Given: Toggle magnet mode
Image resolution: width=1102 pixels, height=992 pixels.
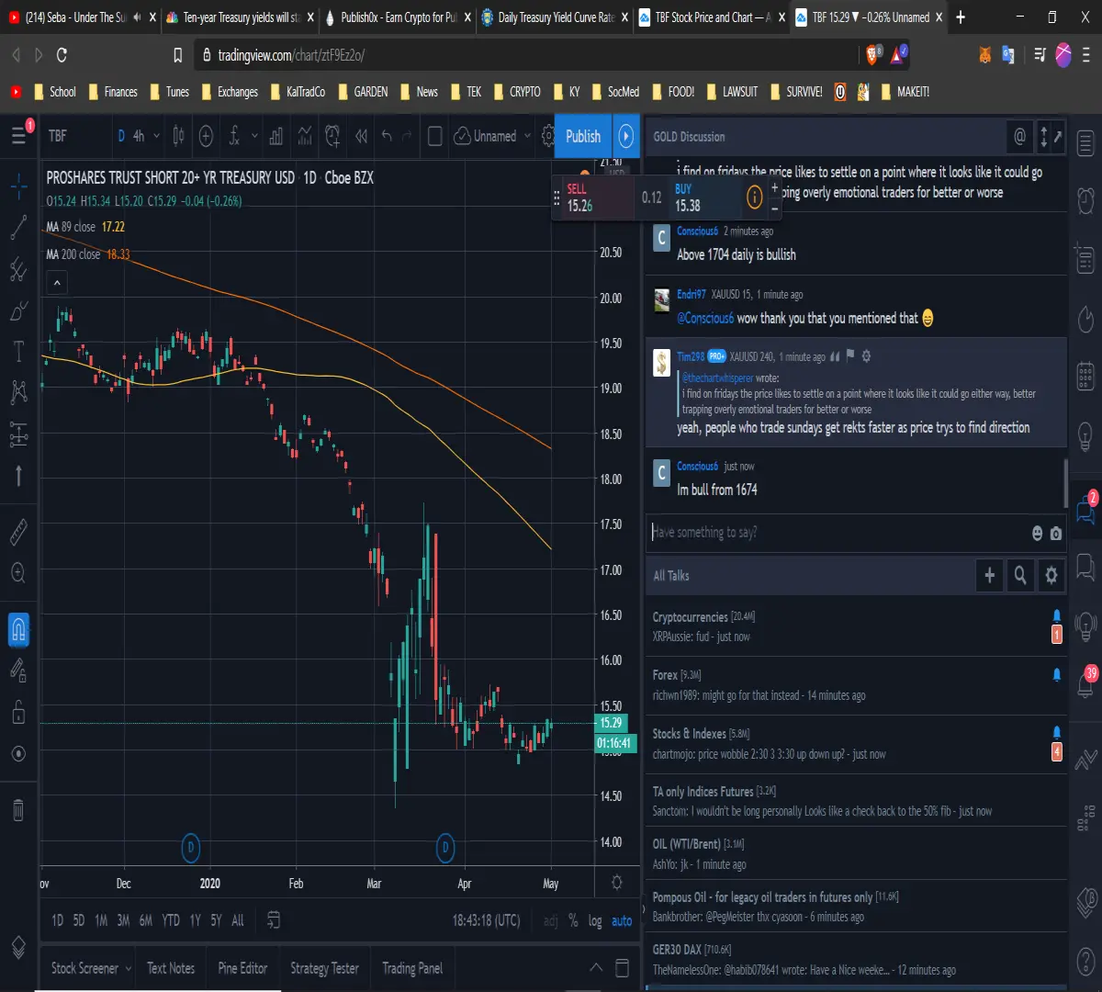Looking at the screenshot, I should [18, 630].
